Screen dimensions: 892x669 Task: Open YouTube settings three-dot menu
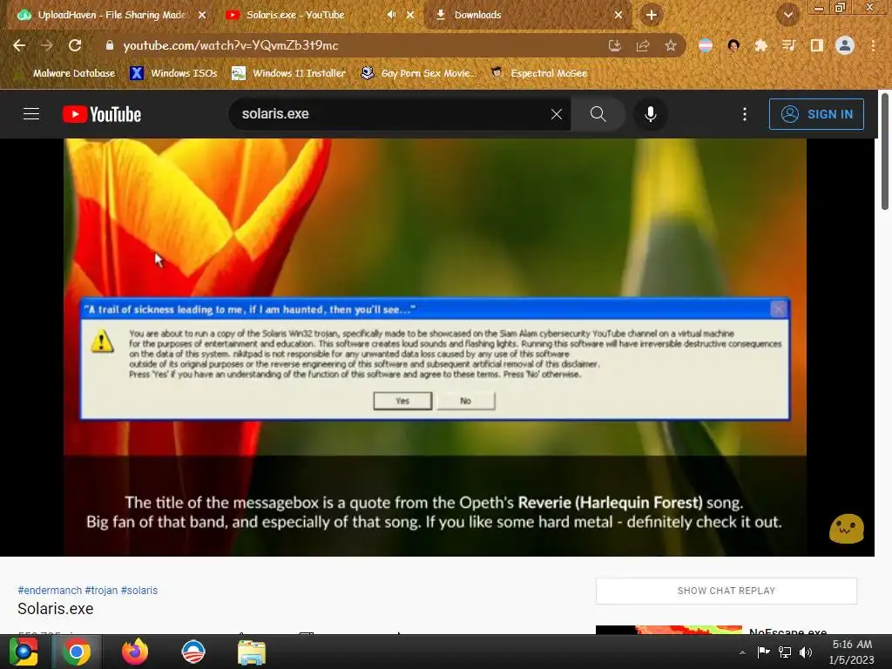744,114
